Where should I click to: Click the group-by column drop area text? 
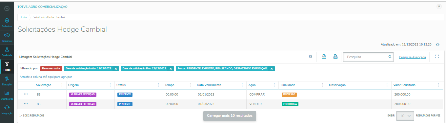46,77
